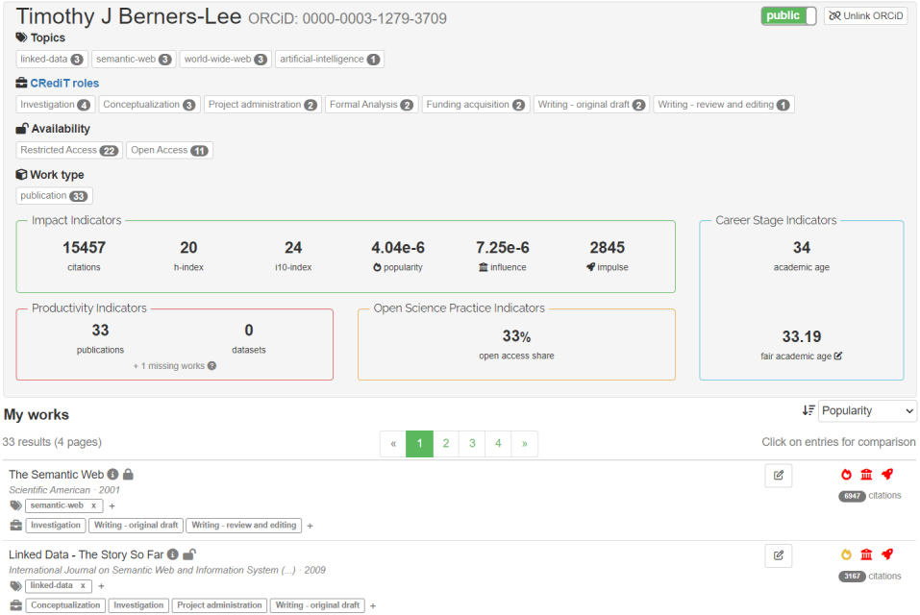This screenshot has width=920, height=615.
Task: Filter by semantic-web topic tag at top
Action: coord(134,60)
